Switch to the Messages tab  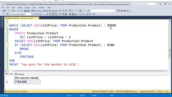19,74
